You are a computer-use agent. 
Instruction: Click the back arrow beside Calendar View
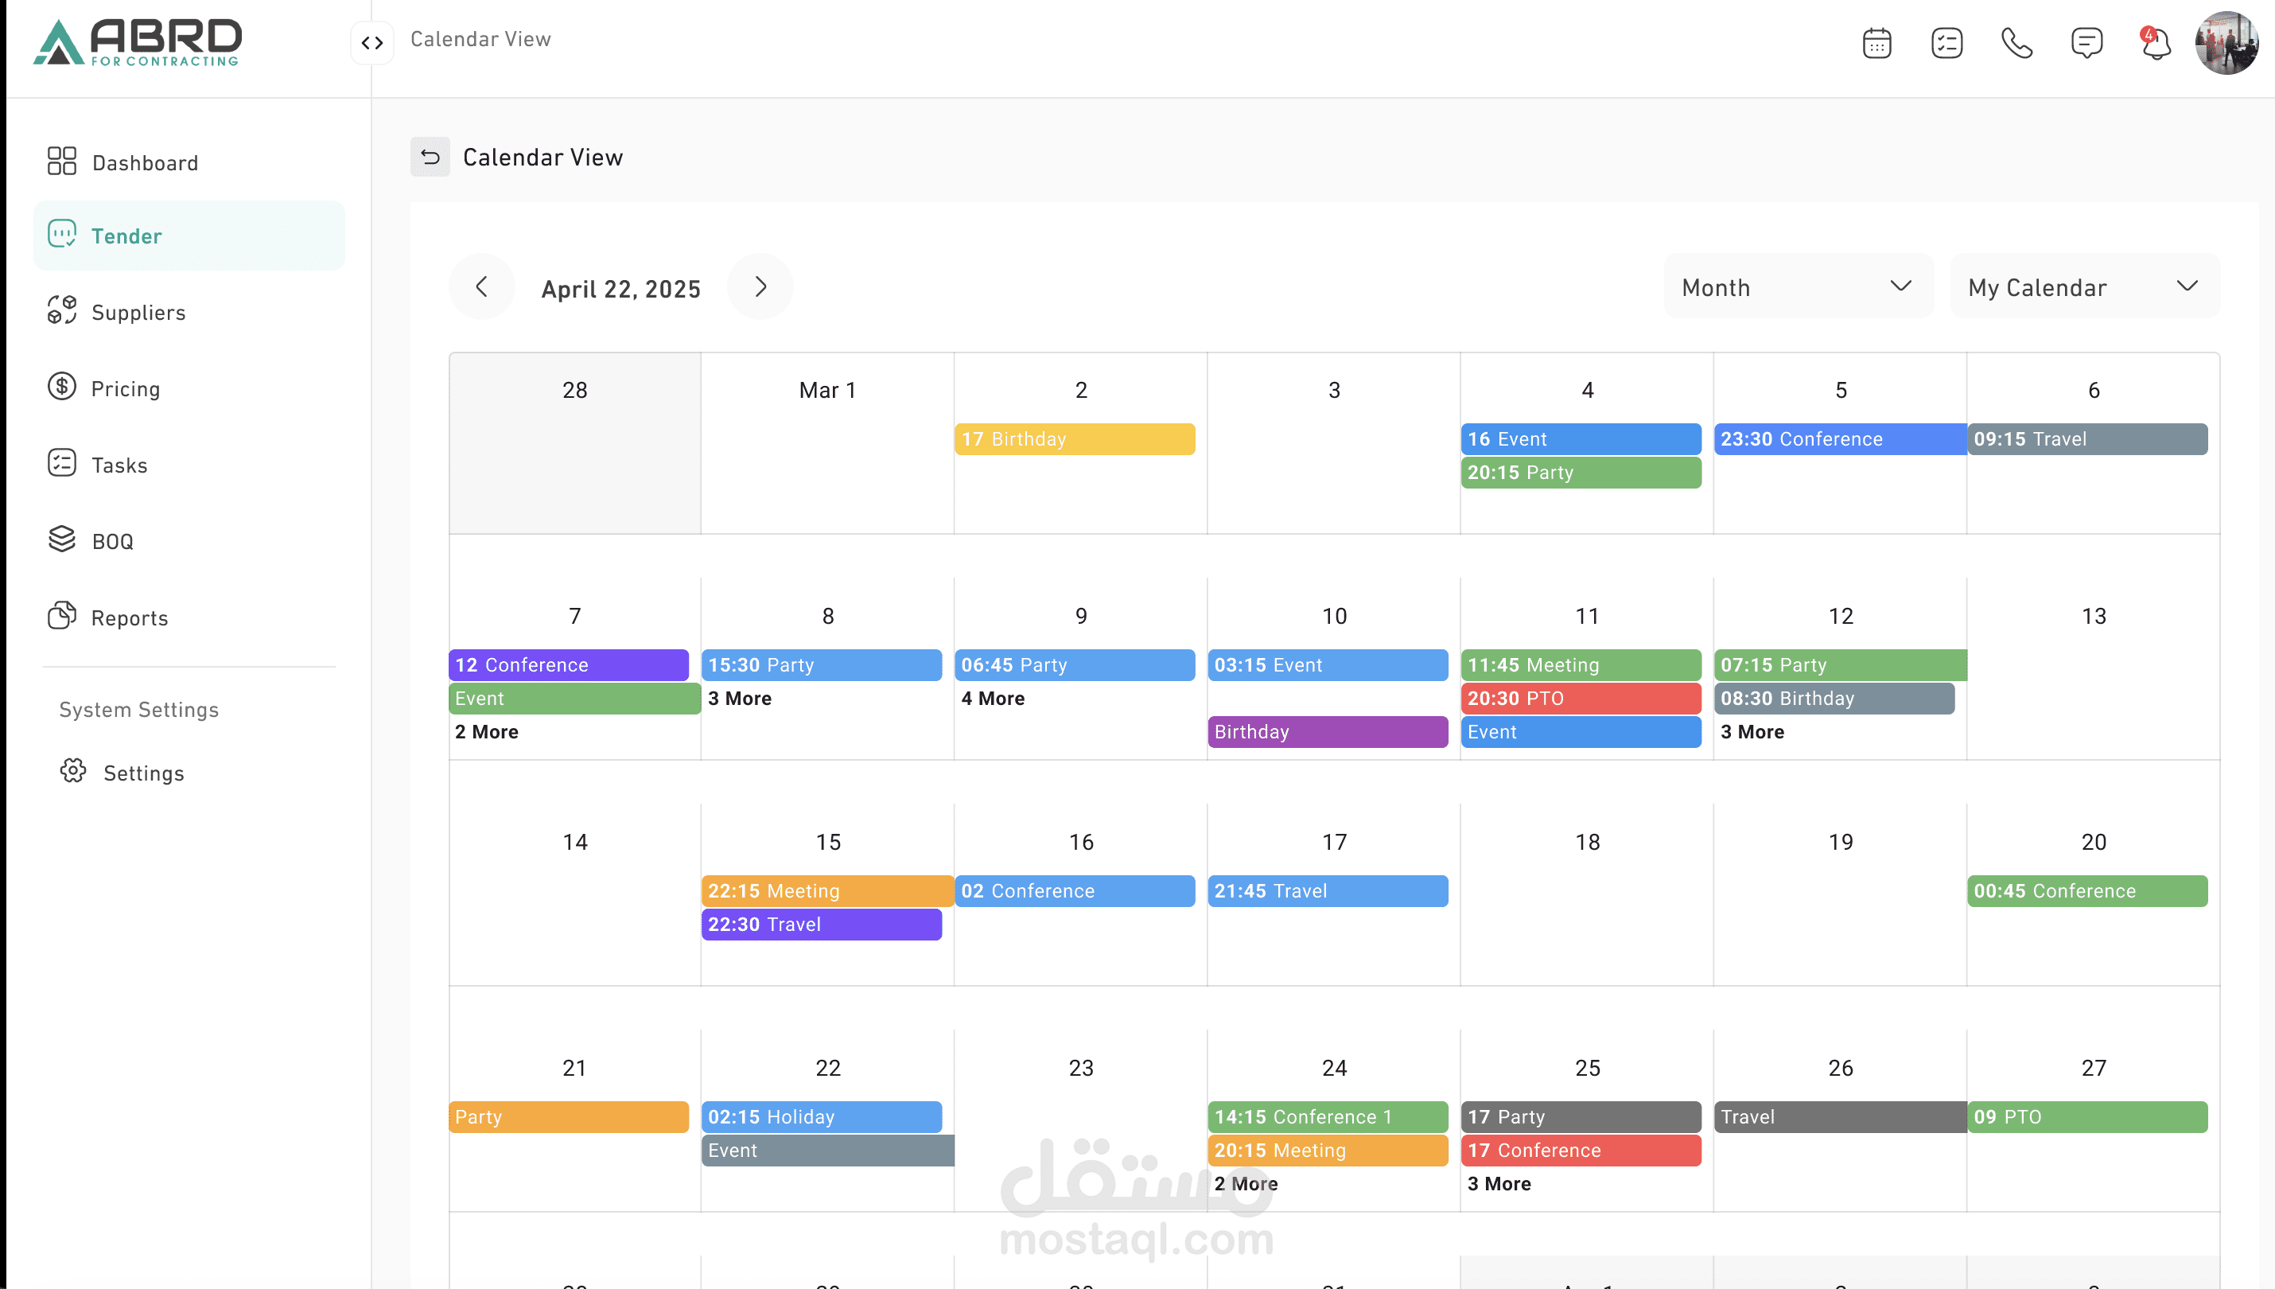(430, 157)
